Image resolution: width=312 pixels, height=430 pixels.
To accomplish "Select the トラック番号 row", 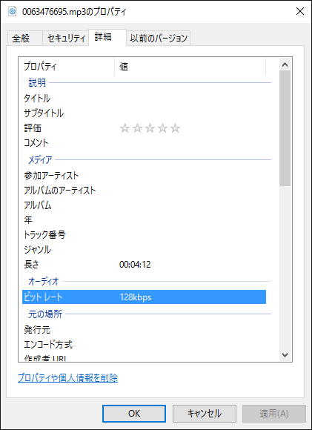I will (144, 235).
